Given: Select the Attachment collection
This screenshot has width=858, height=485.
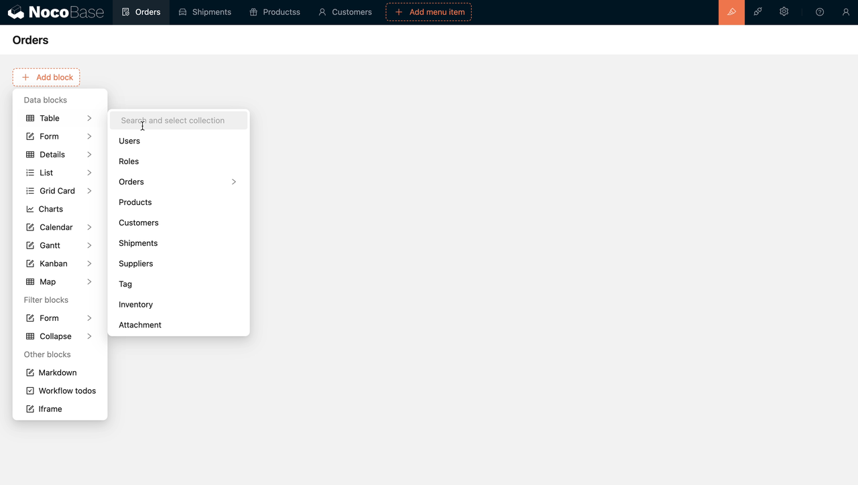Looking at the screenshot, I should [178, 325].
